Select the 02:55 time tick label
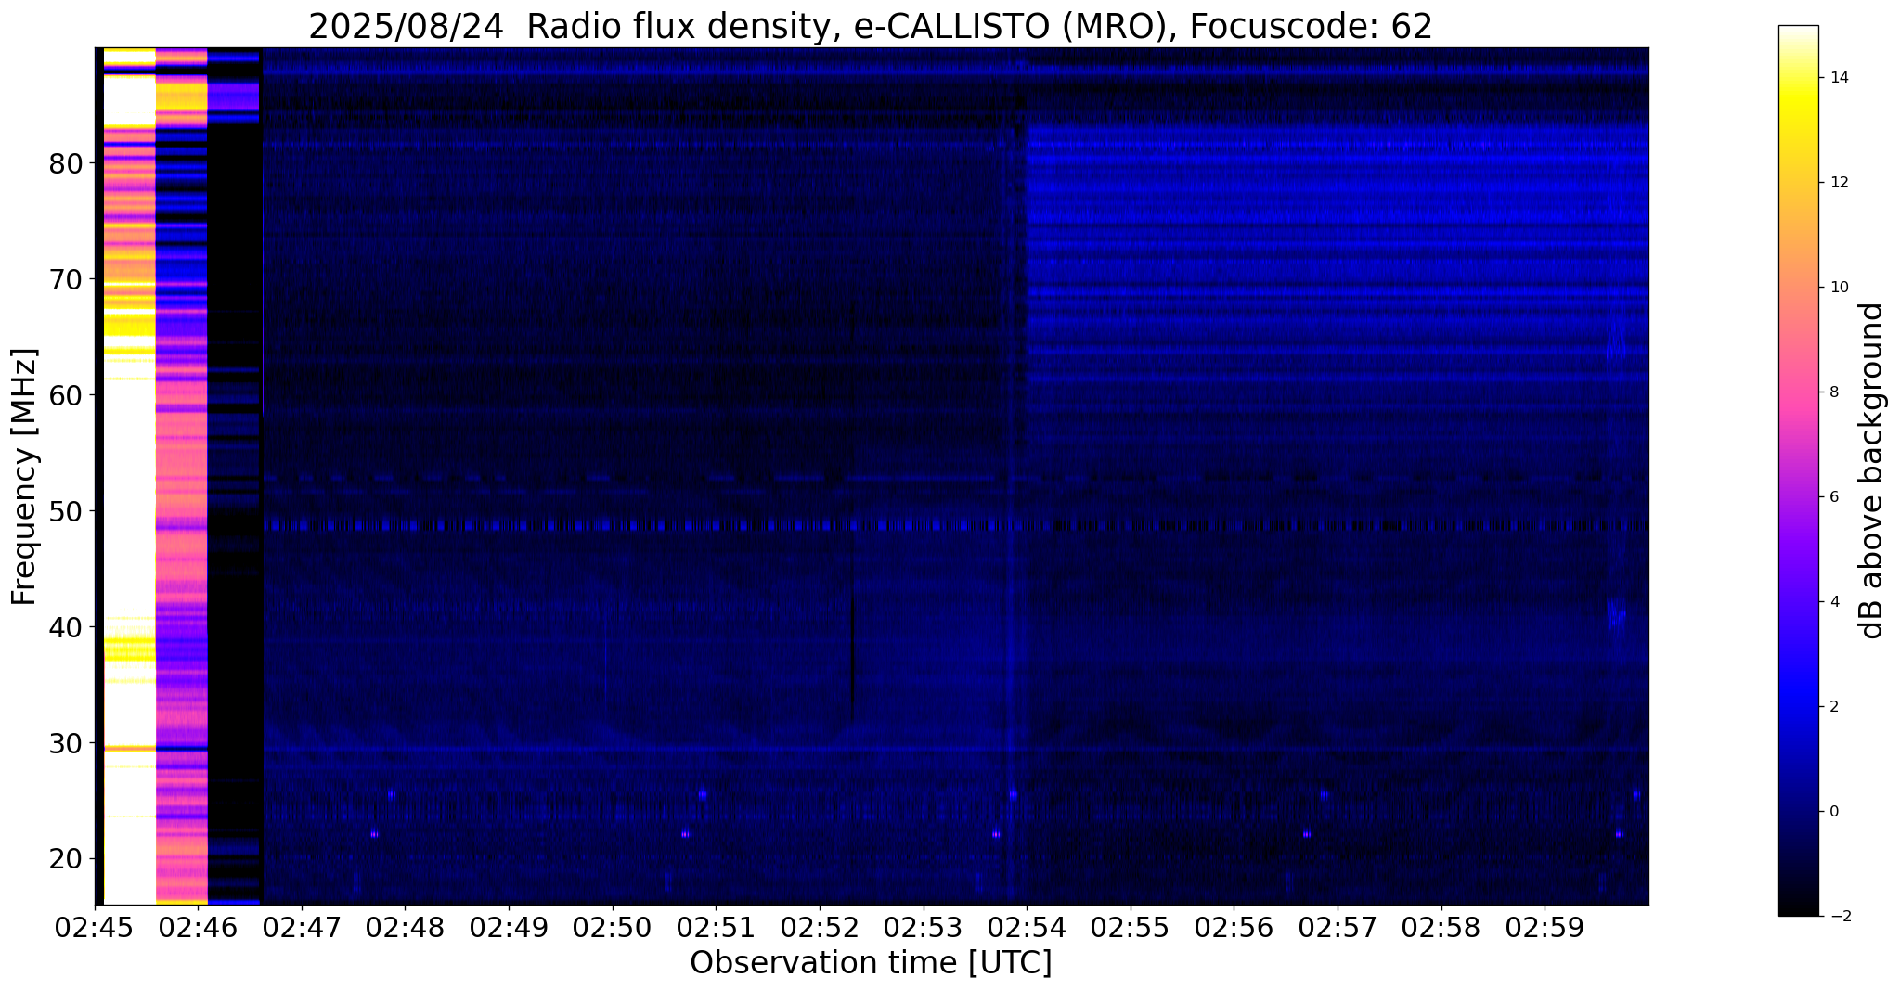Image resolution: width=1900 pixels, height=990 pixels. [1131, 928]
